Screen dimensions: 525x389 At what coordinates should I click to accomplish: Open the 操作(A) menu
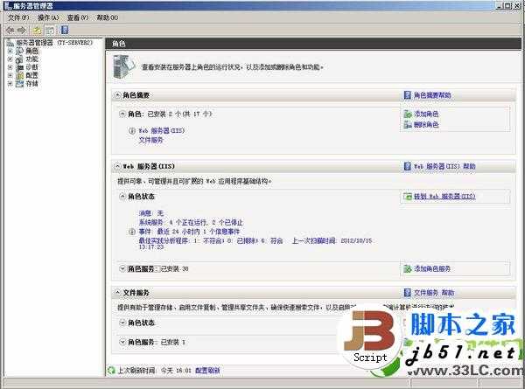point(48,17)
